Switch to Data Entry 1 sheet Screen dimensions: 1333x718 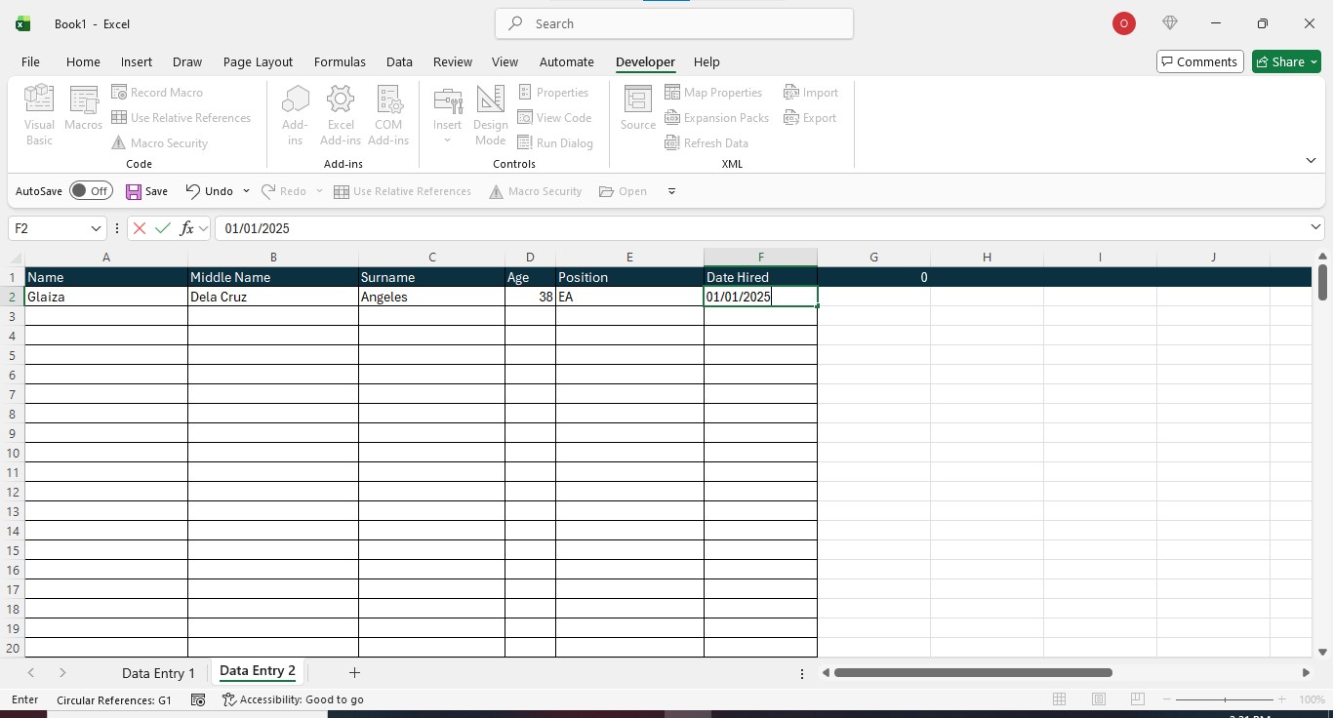point(158,673)
